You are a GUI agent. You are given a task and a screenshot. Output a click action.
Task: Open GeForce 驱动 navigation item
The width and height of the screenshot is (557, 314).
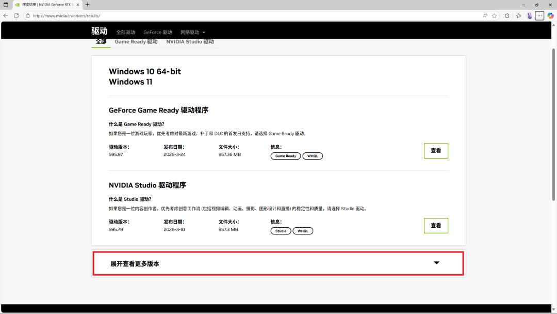tap(158, 33)
